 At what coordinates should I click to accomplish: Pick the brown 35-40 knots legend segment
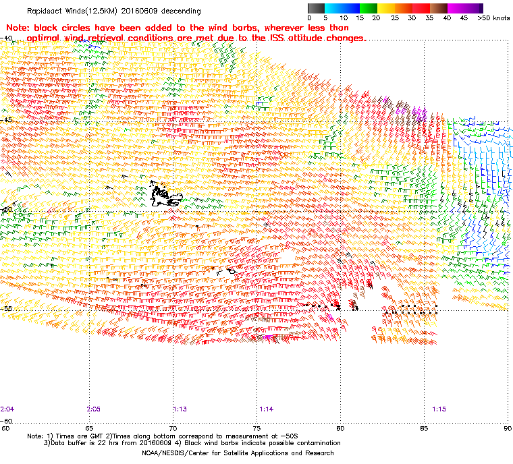pyautogui.click(x=439, y=8)
